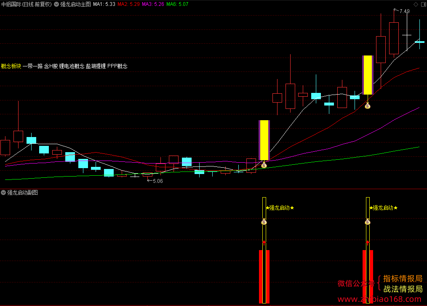Click money bag icon in sub chart second signal

pos(368,222)
